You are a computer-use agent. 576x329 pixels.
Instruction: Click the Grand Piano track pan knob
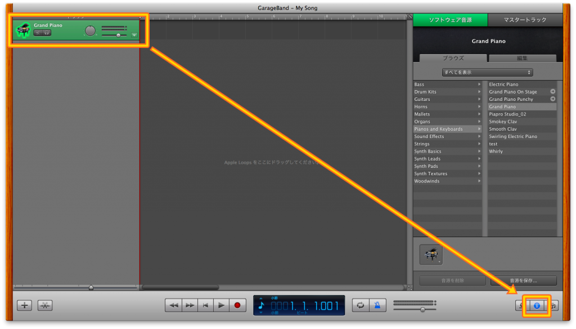90,30
